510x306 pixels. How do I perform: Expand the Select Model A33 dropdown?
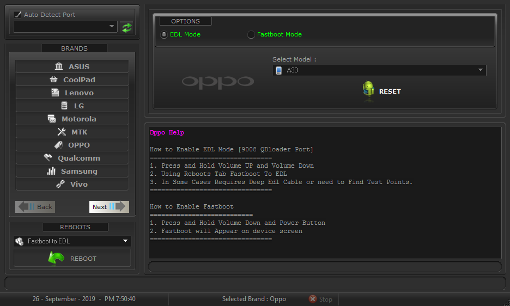[x=379, y=70]
